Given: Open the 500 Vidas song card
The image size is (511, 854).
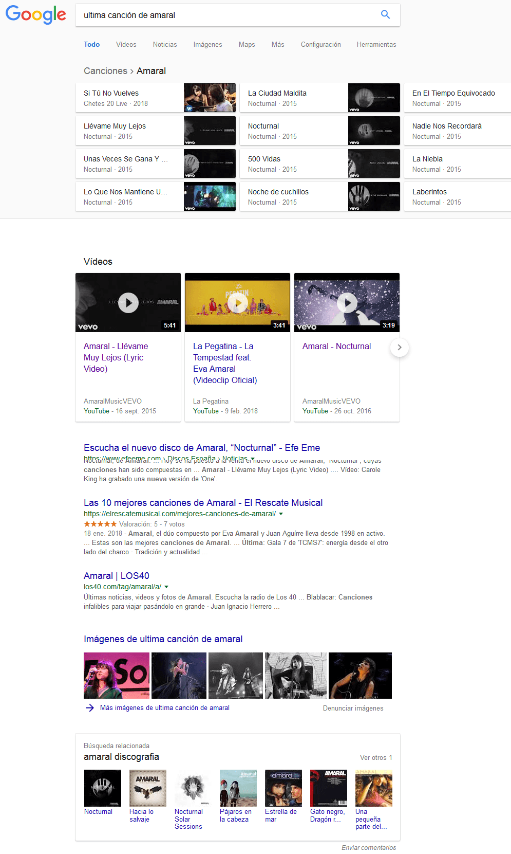Looking at the screenshot, I should point(320,163).
